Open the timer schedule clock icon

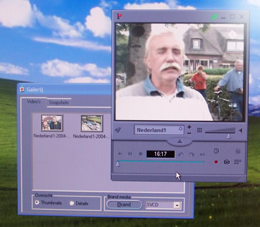(216, 151)
